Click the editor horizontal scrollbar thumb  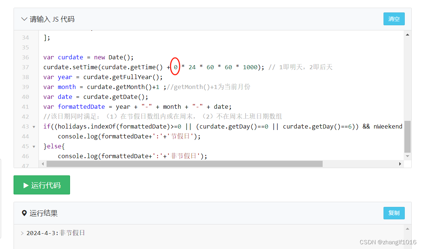click(x=184, y=164)
